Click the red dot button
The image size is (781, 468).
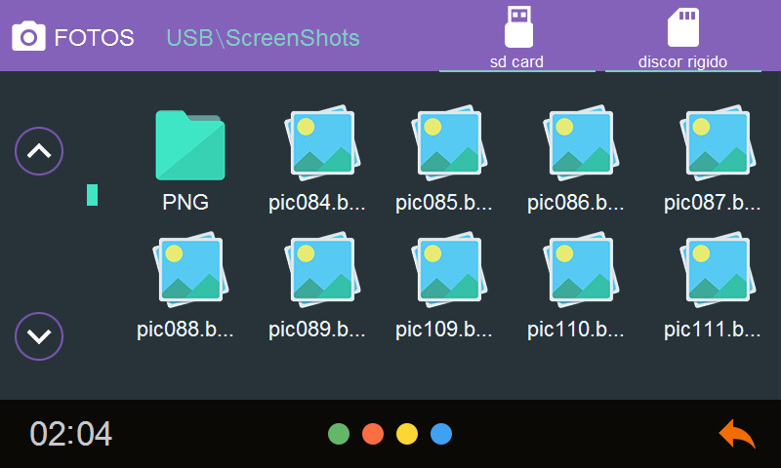point(373,434)
